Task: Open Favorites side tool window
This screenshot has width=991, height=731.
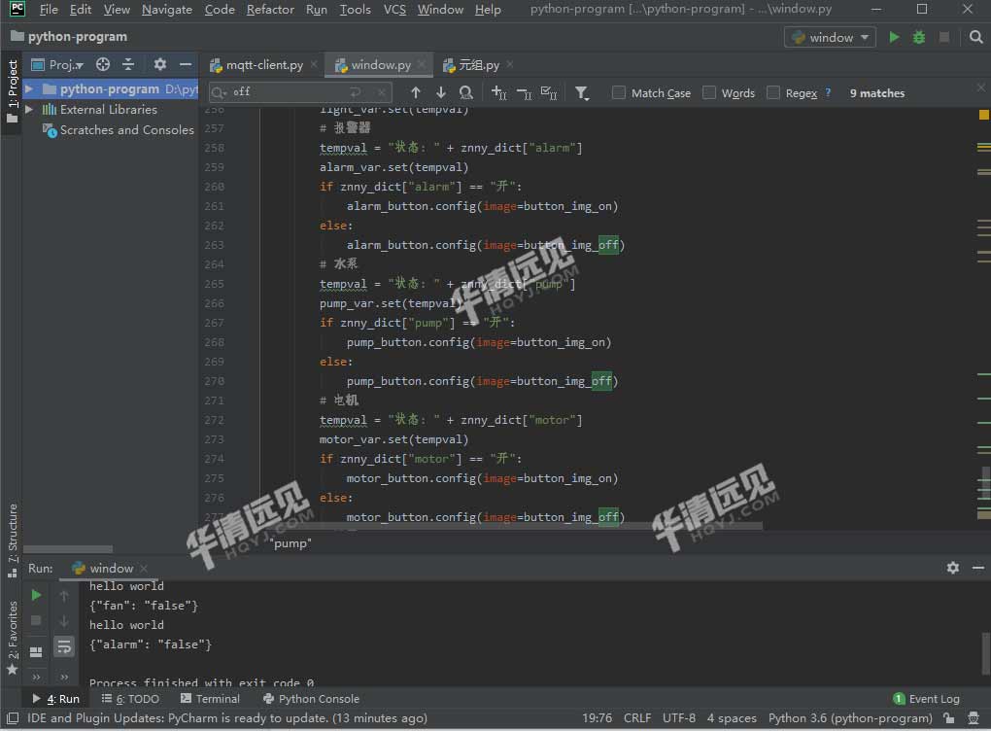Action: coord(12,638)
